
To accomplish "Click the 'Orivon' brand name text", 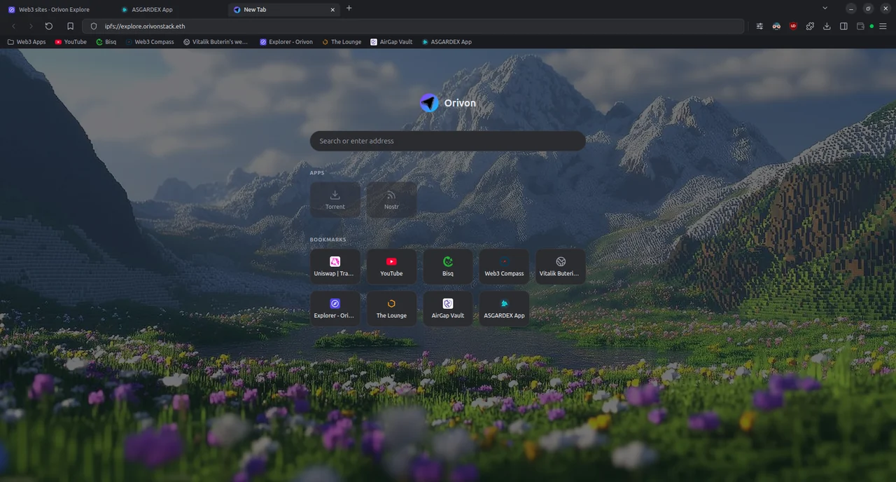I will pos(460,103).
